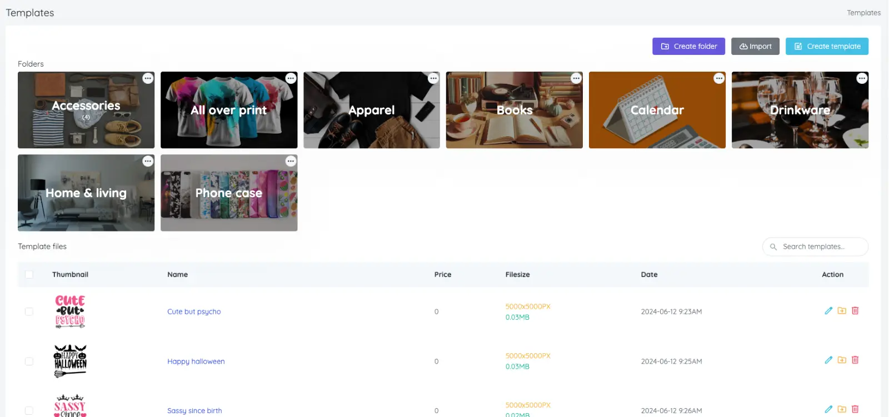Tick the Cute but psycho row checkbox

(x=29, y=312)
